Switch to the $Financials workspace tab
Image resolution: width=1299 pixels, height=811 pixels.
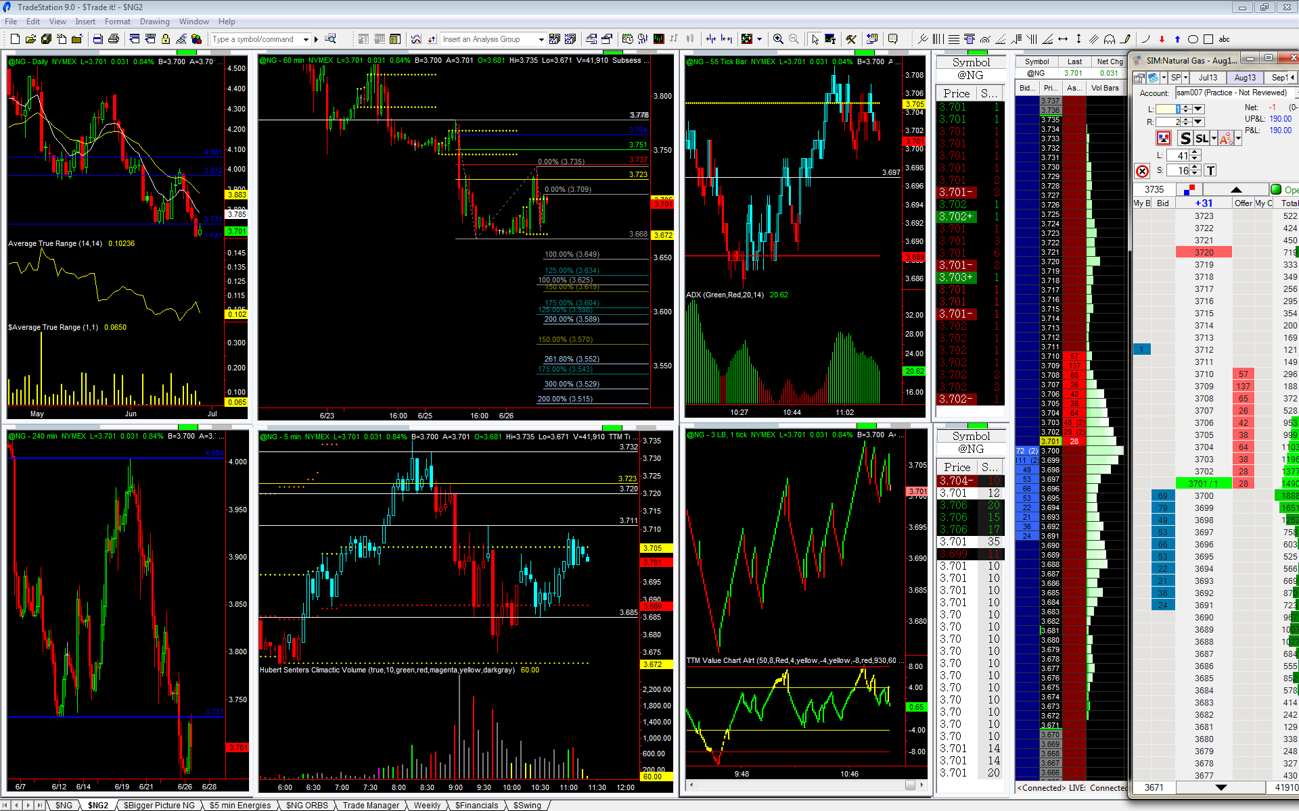pos(476,805)
